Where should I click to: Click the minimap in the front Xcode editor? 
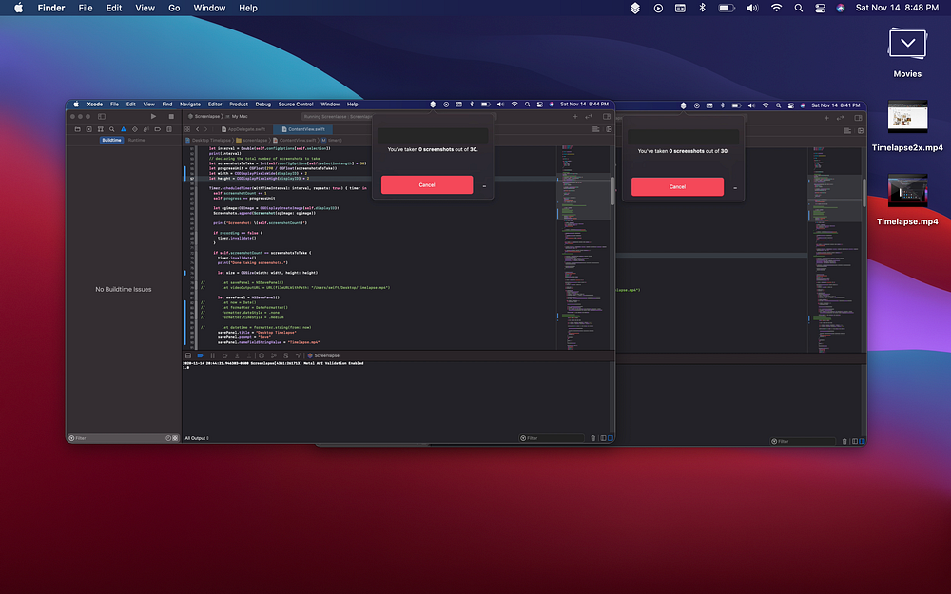pos(584,247)
